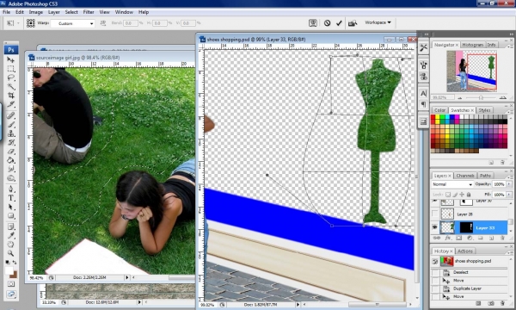
Task: Select the Eraser tool
Action: tap(11, 152)
